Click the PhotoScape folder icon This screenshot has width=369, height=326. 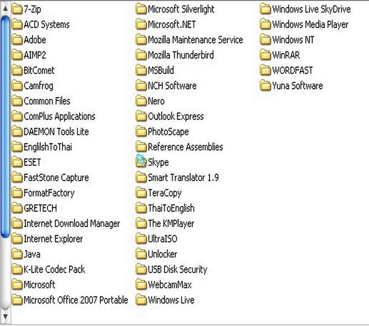coord(141,132)
